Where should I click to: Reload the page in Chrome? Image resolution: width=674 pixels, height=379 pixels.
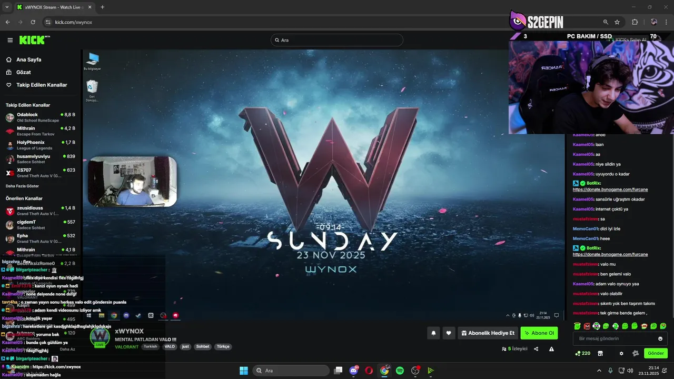pyautogui.click(x=33, y=22)
